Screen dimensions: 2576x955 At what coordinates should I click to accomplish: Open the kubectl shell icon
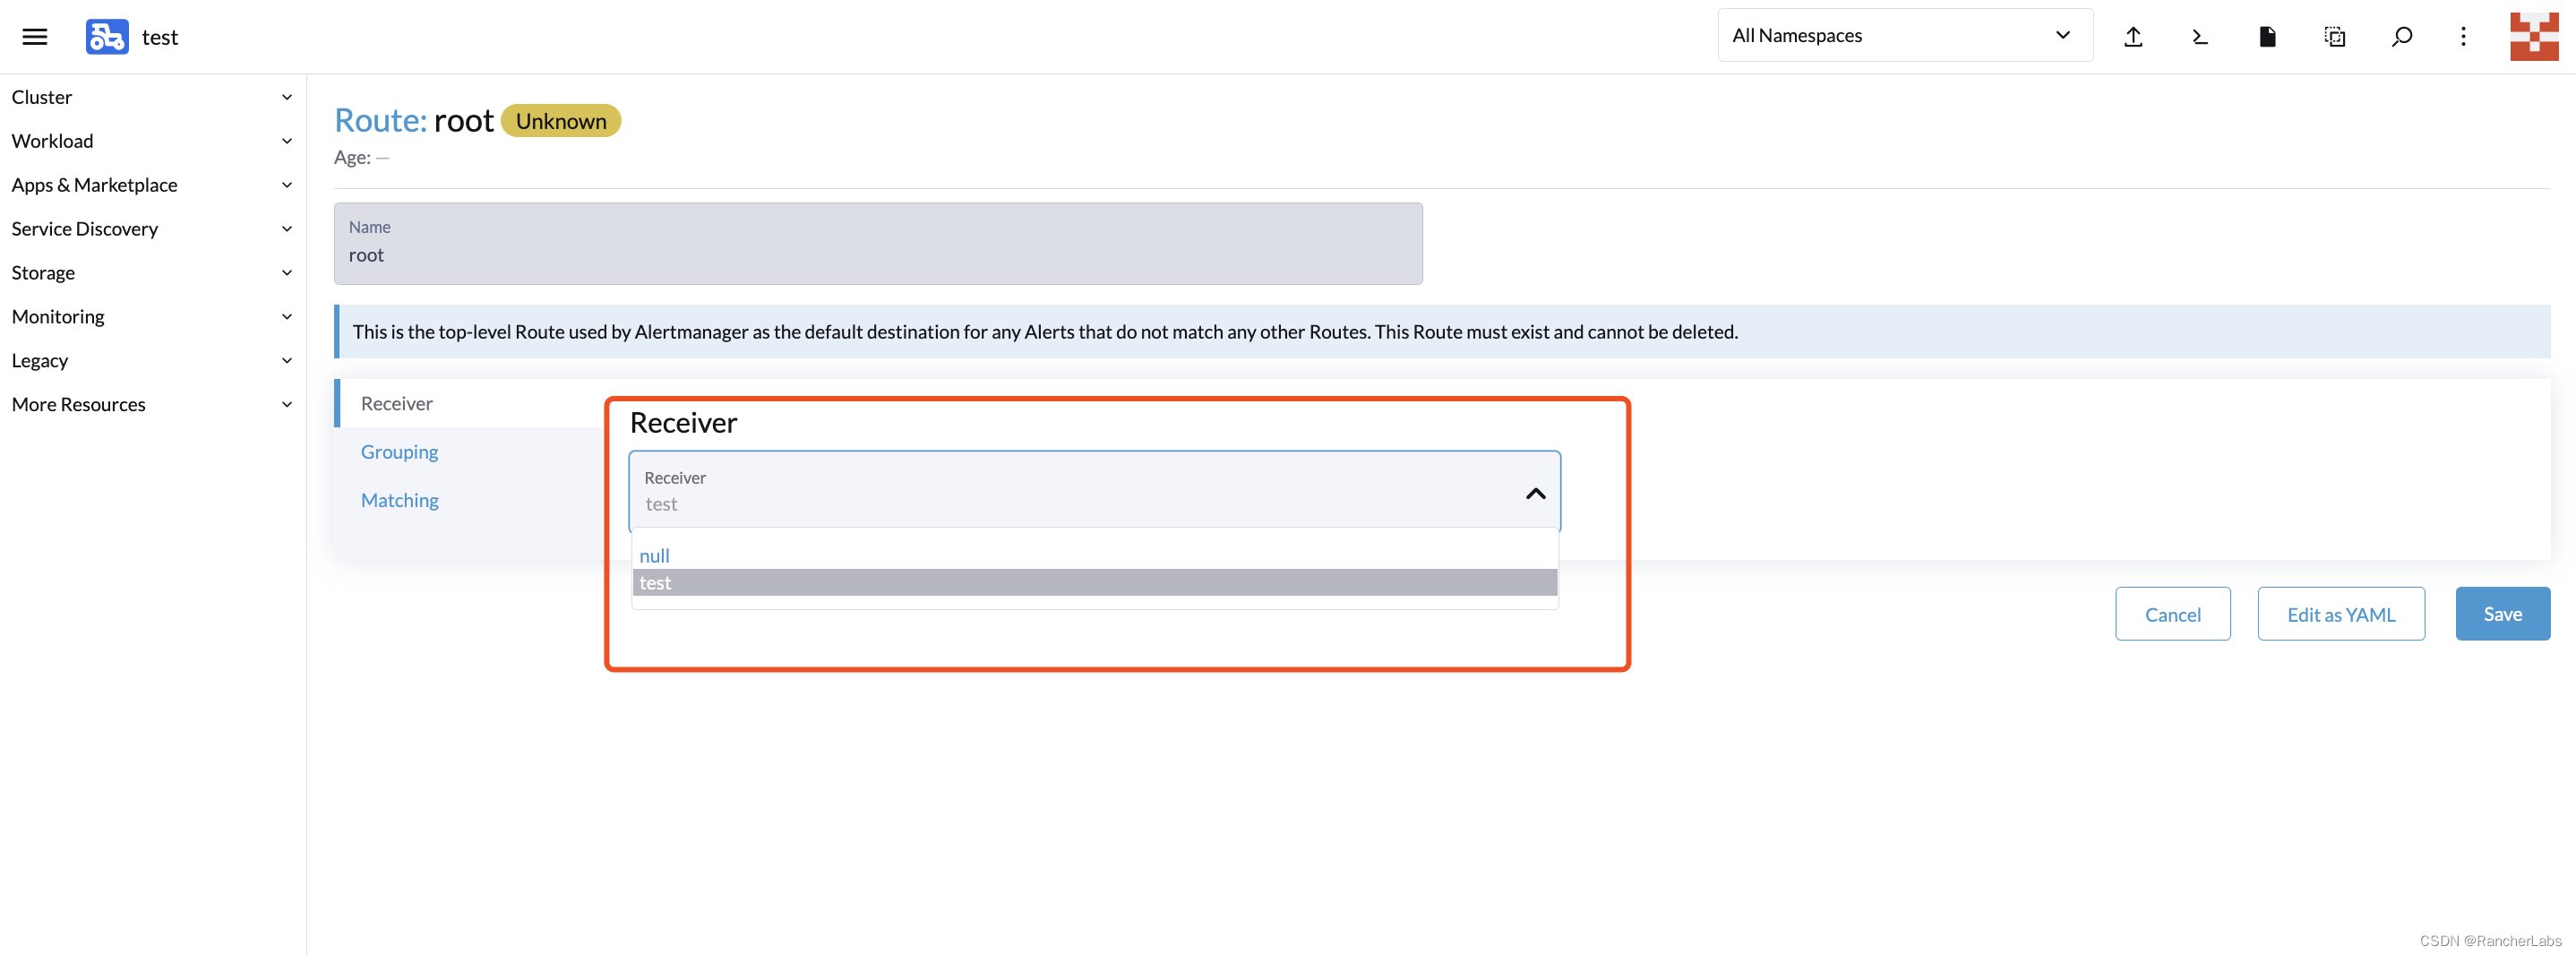2199,37
